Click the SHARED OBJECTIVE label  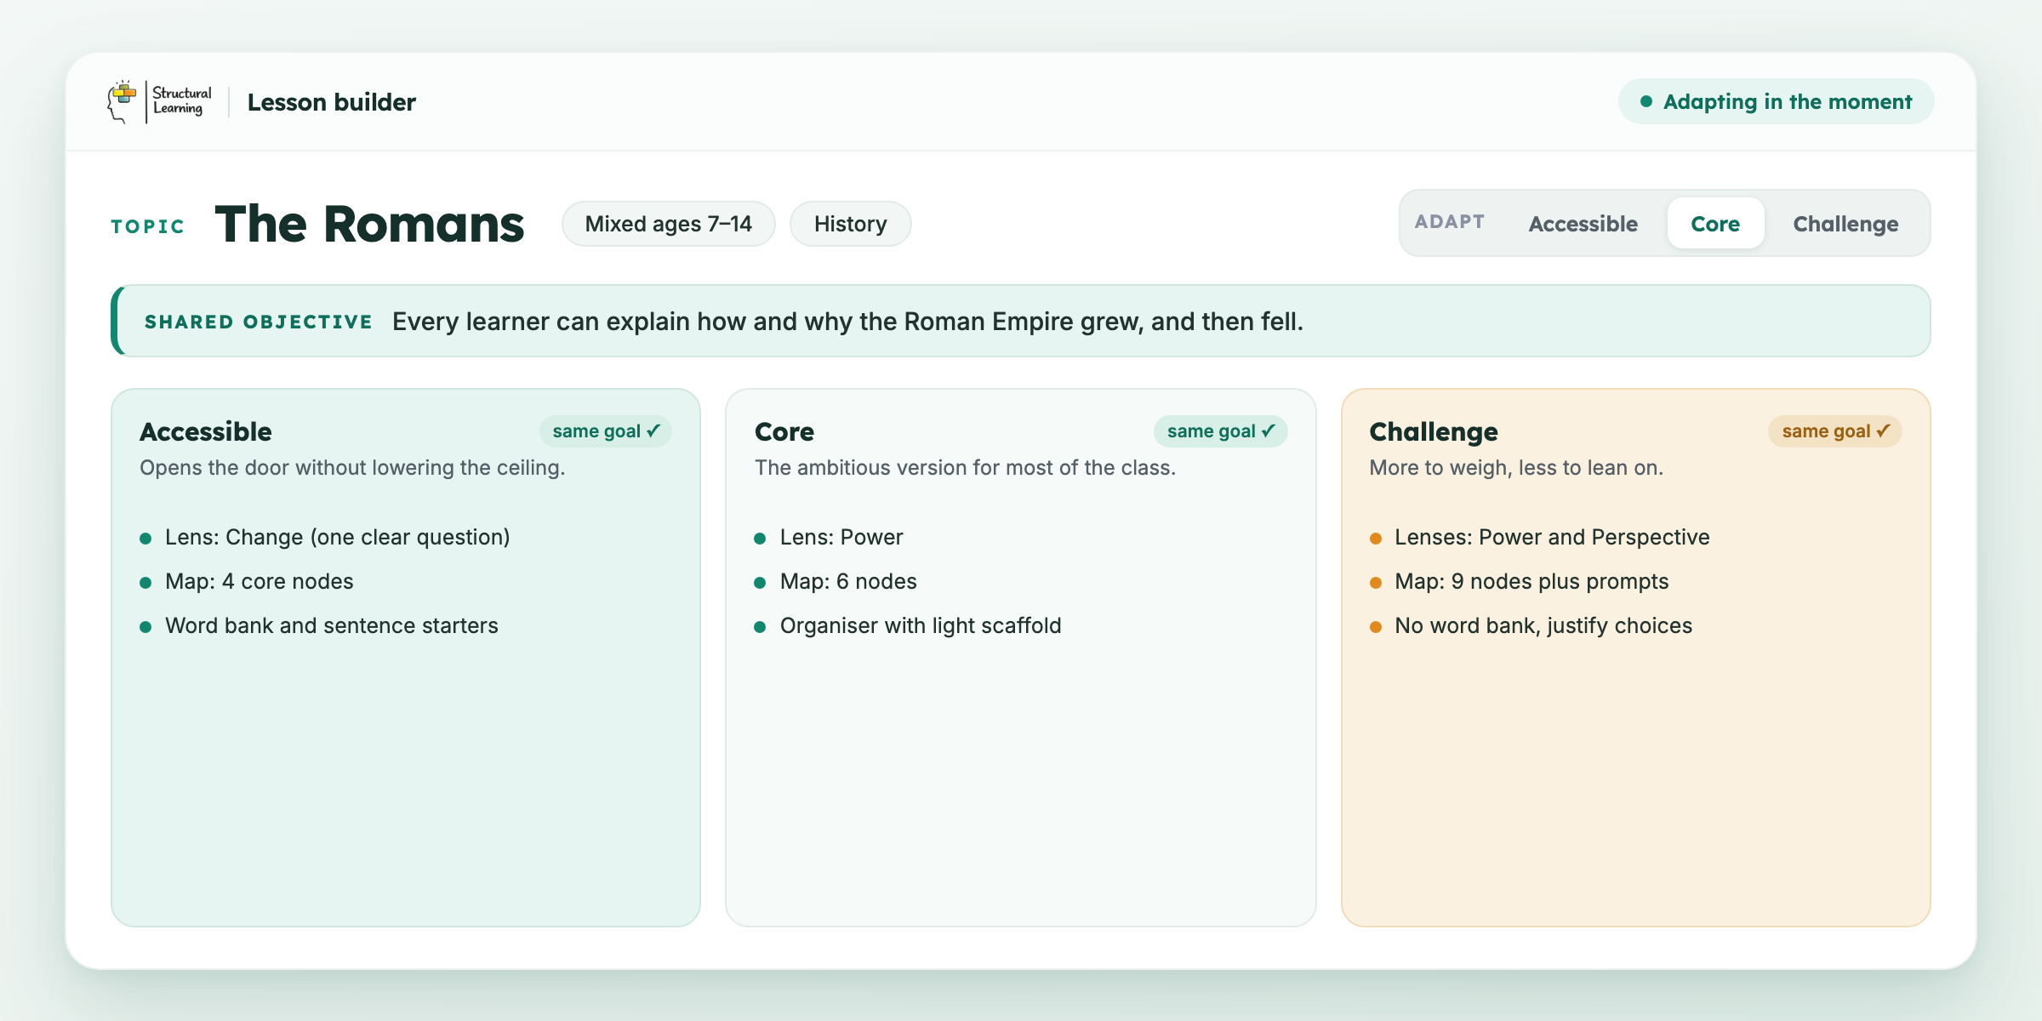(x=259, y=322)
